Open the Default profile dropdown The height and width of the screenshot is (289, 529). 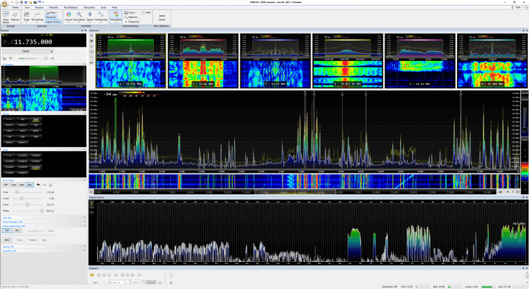click(x=28, y=51)
